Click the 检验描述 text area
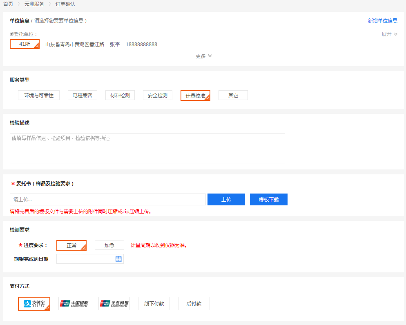 pos(147,148)
